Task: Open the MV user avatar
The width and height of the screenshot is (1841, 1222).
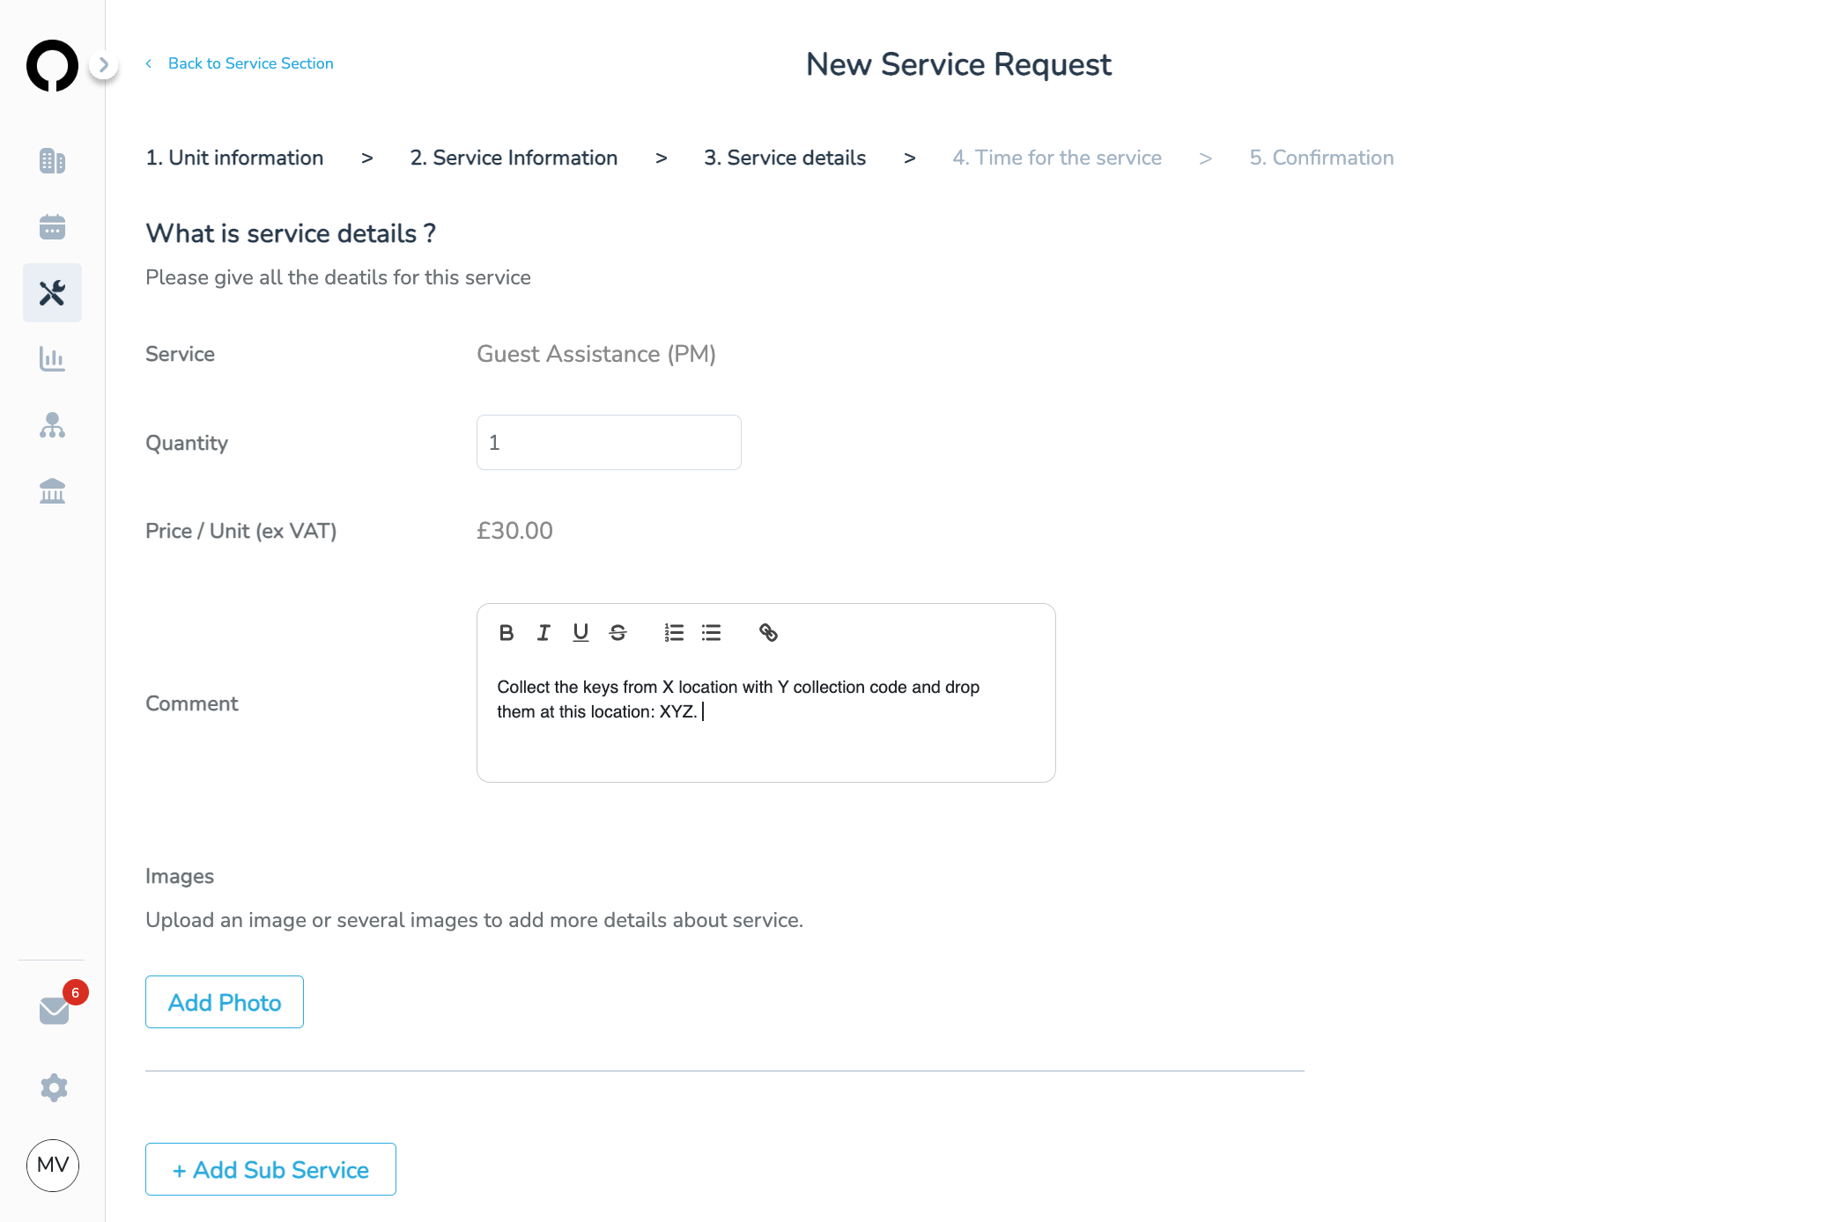Action: [53, 1165]
